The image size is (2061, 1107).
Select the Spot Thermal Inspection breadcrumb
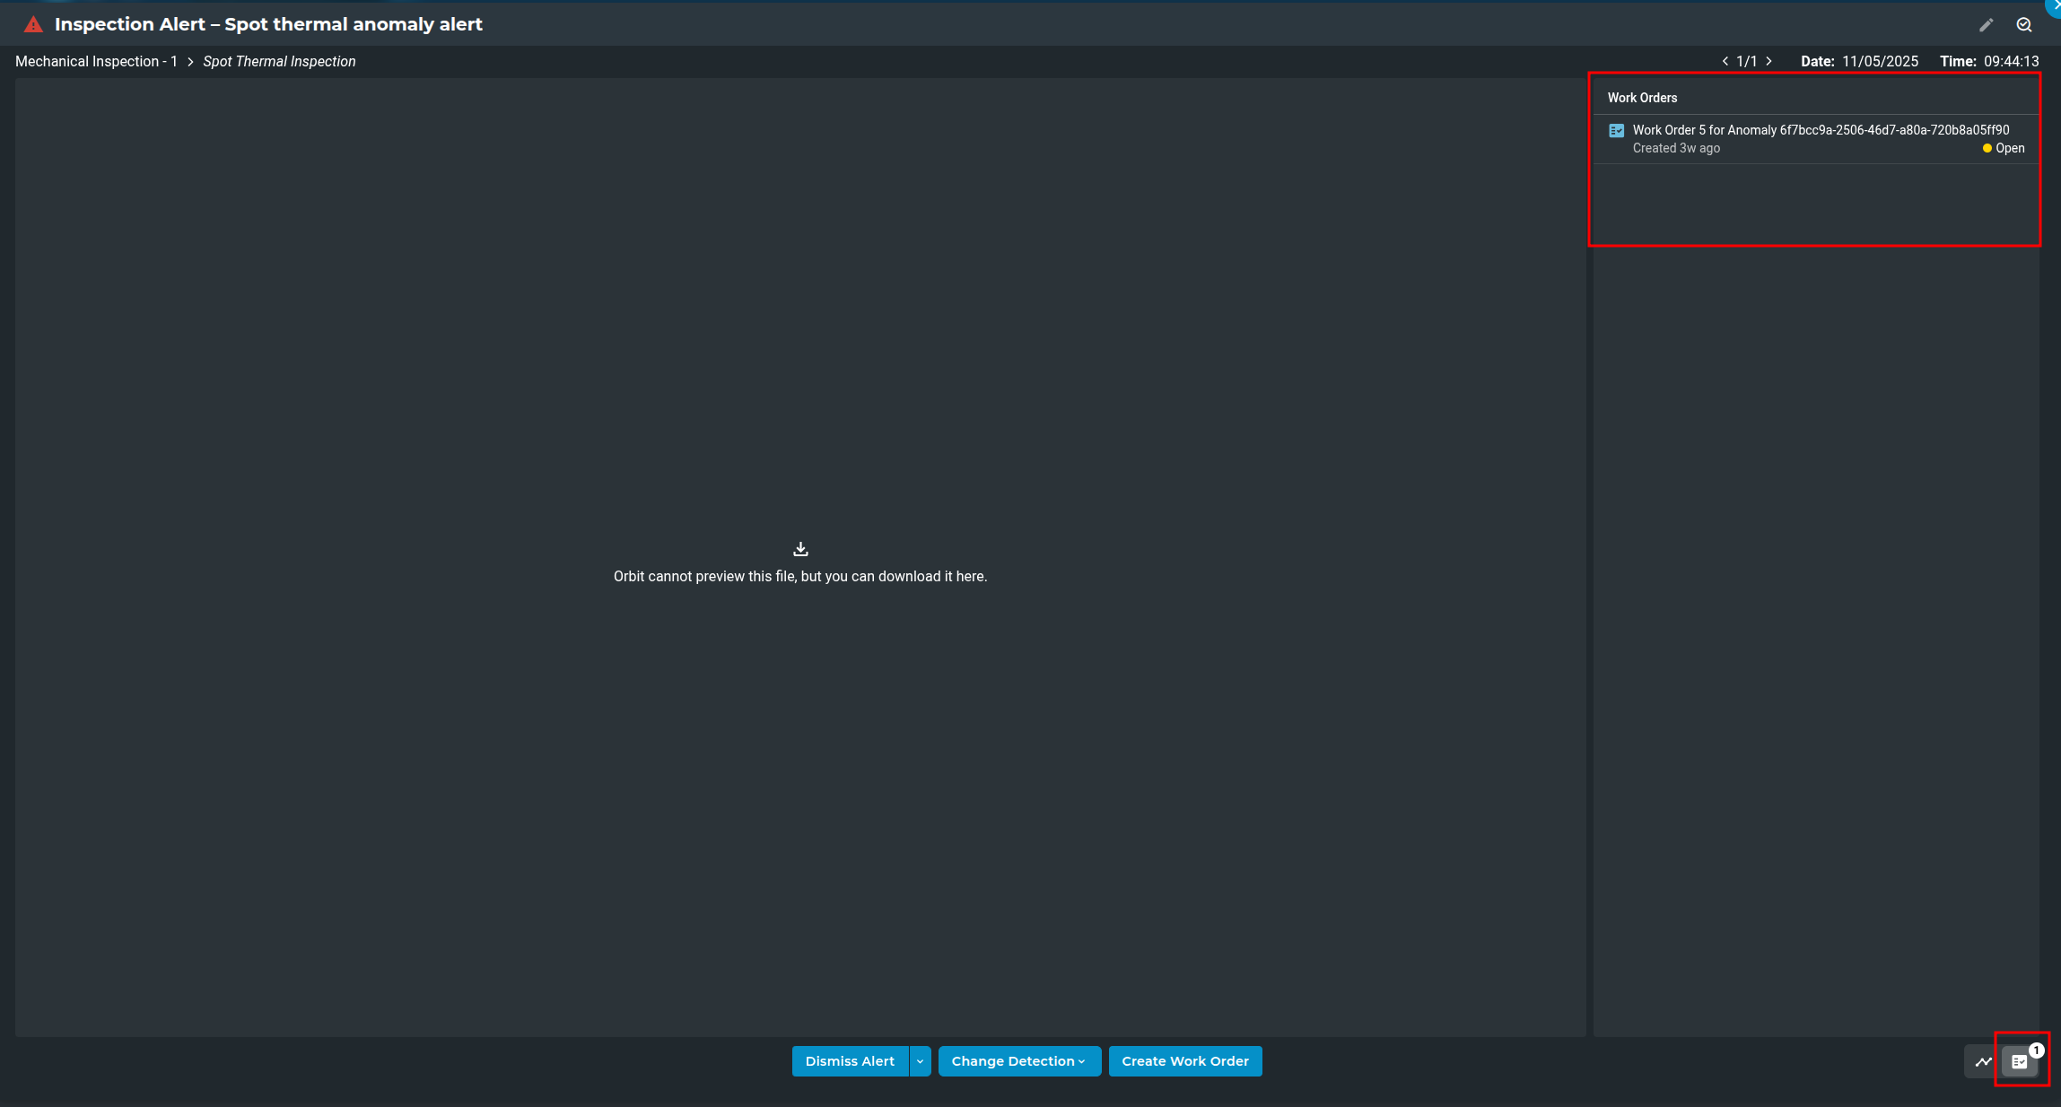pyautogui.click(x=279, y=62)
